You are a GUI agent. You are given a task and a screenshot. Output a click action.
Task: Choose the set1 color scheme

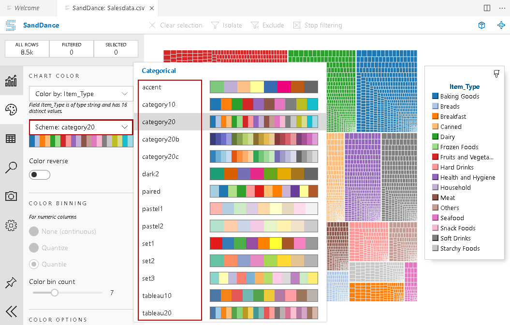[x=230, y=243]
